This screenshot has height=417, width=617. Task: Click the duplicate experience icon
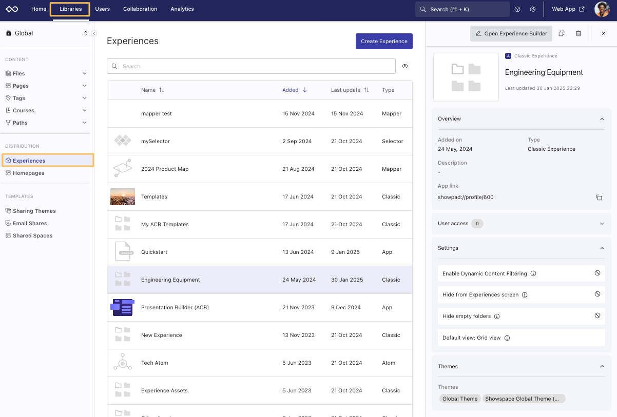click(562, 33)
